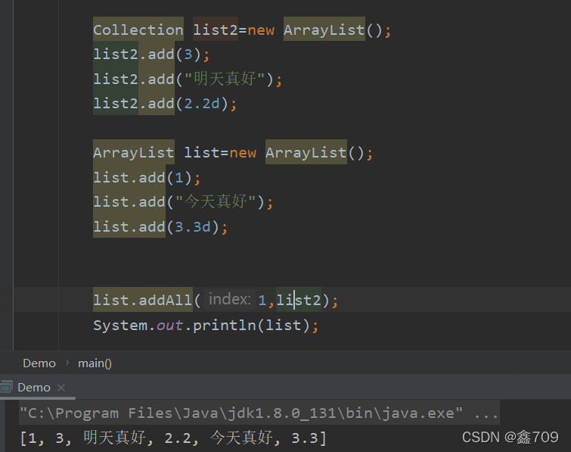The width and height of the screenshot is (571, 452).
Task: Click the console output list line
Action: pos(173,438)
